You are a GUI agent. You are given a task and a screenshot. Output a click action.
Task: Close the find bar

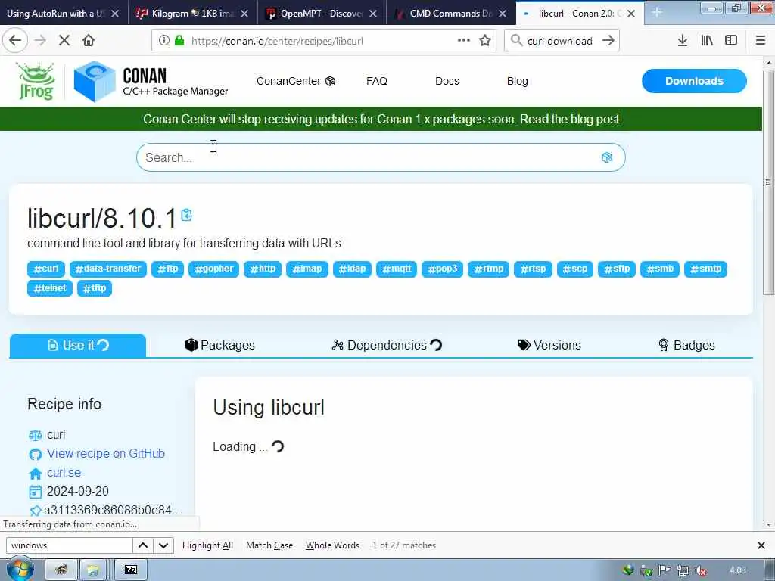pyautogui.click(x=761, y=545)
